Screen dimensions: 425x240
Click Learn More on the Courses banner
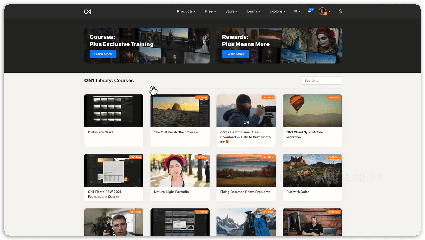pyautogui.click(x=103, y=54)
